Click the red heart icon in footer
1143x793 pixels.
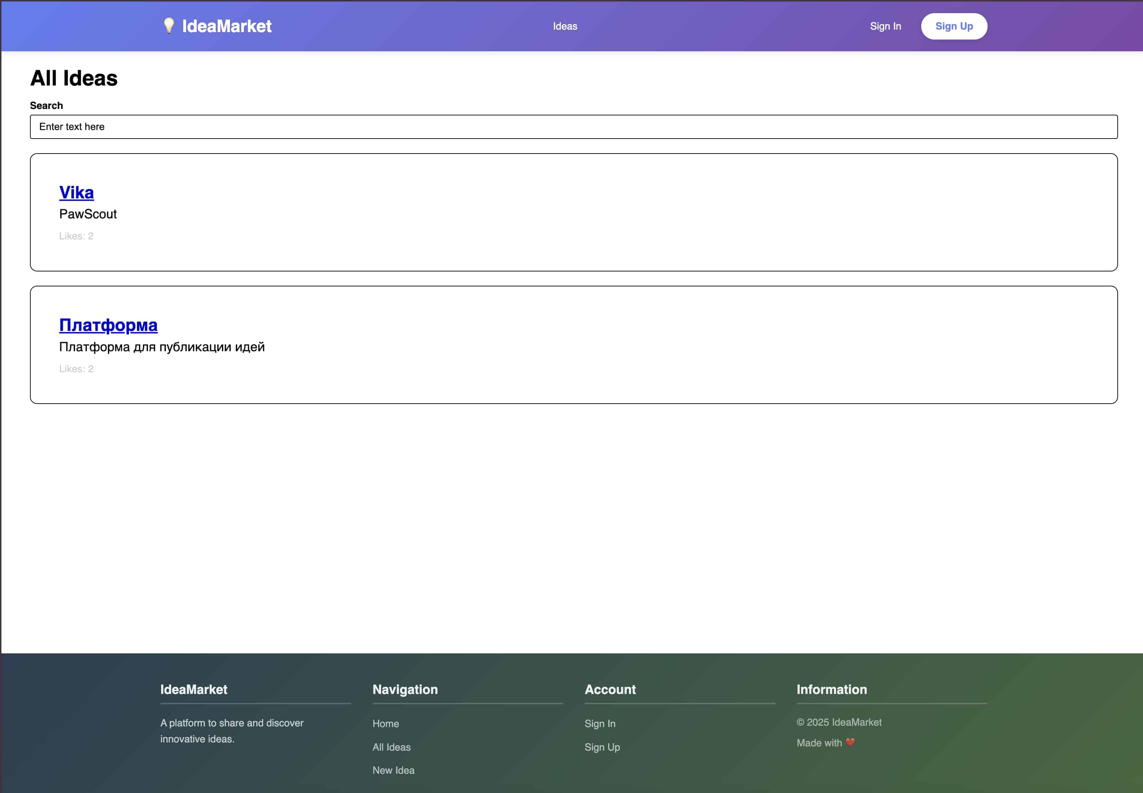(x=850, y=742)
